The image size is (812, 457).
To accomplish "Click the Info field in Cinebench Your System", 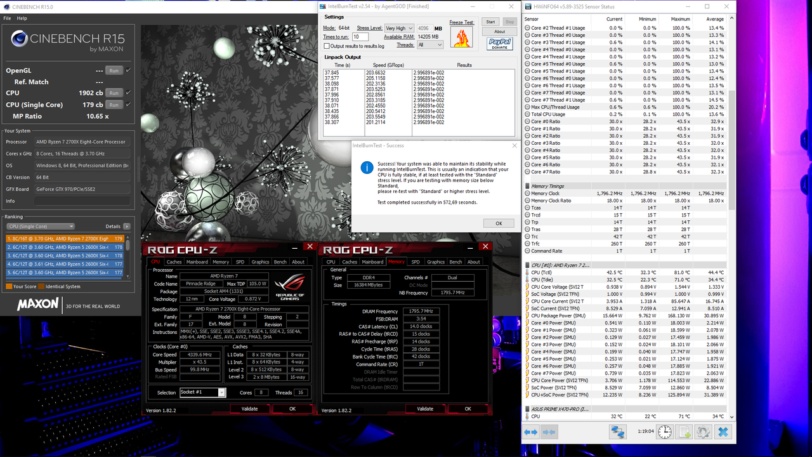I will pos(83,201).
